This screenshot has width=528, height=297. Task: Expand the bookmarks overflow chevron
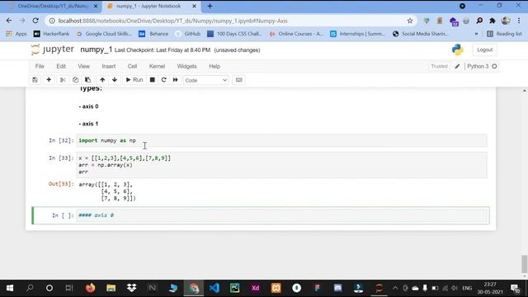[x=476, y=34]
